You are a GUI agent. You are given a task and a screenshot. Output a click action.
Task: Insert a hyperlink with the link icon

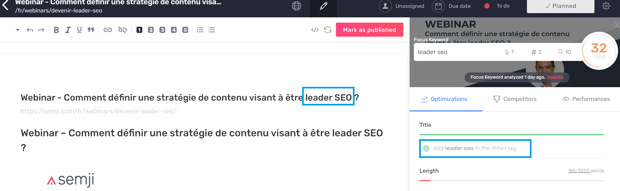[108, 30]
